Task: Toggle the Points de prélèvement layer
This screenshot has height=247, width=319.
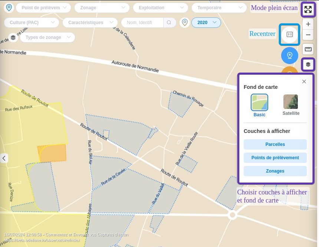Action: point(275,158)
